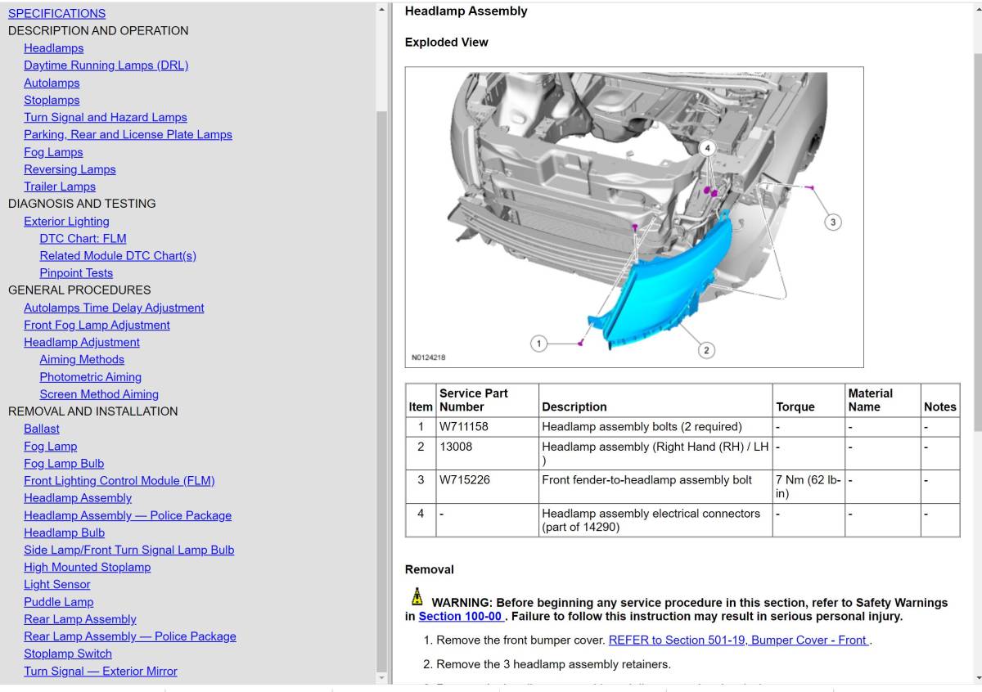Open Exterior Lighting diagnosis link
Image resolution: width=982 pixels, height=692 pixels.
66,221
